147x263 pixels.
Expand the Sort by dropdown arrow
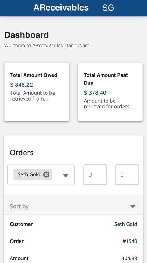133,207
